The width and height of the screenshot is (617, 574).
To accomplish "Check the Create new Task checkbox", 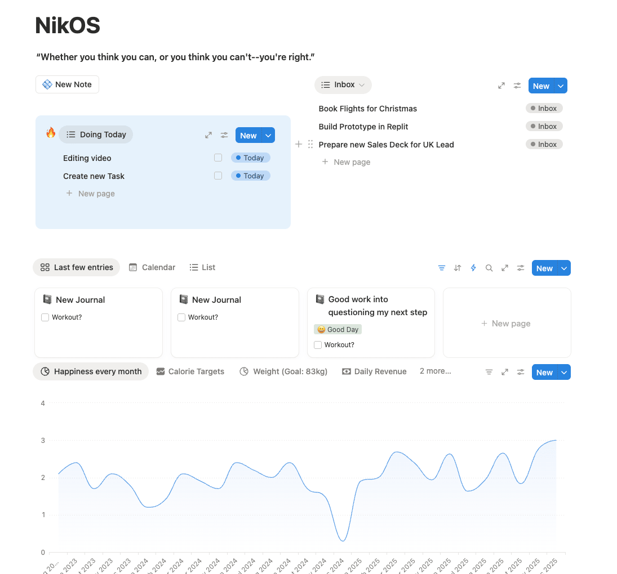I will tap(218, 176).
